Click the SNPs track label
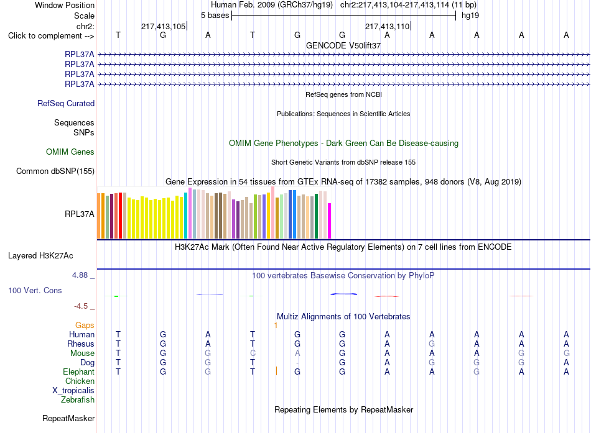Screen dimensions: 591x433 tap(84, 132)
